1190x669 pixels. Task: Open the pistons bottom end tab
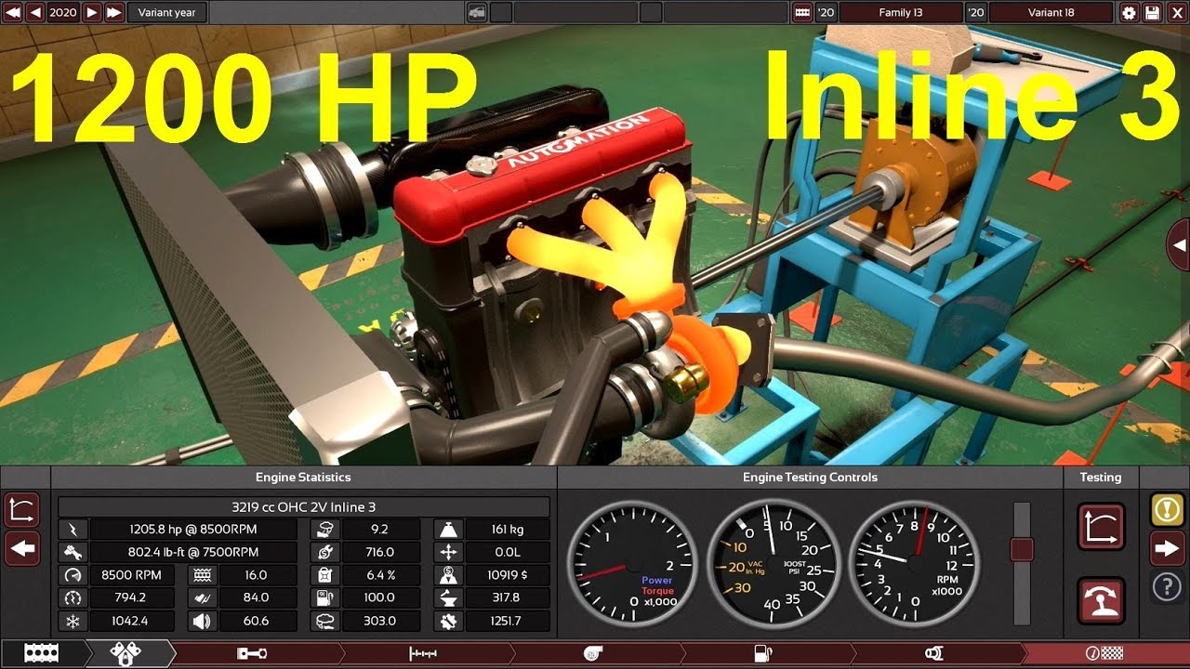click(126, 654)
